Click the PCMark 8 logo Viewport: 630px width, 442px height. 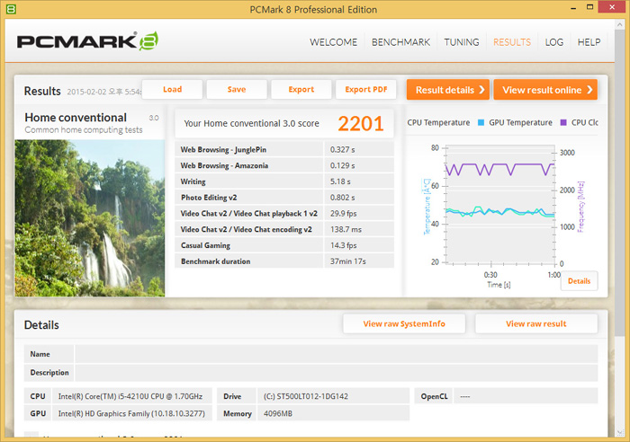pos(87,41)
